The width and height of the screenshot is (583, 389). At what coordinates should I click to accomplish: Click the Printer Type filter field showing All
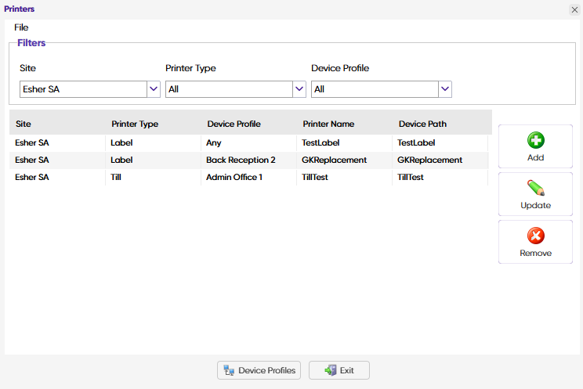point(228,89)
